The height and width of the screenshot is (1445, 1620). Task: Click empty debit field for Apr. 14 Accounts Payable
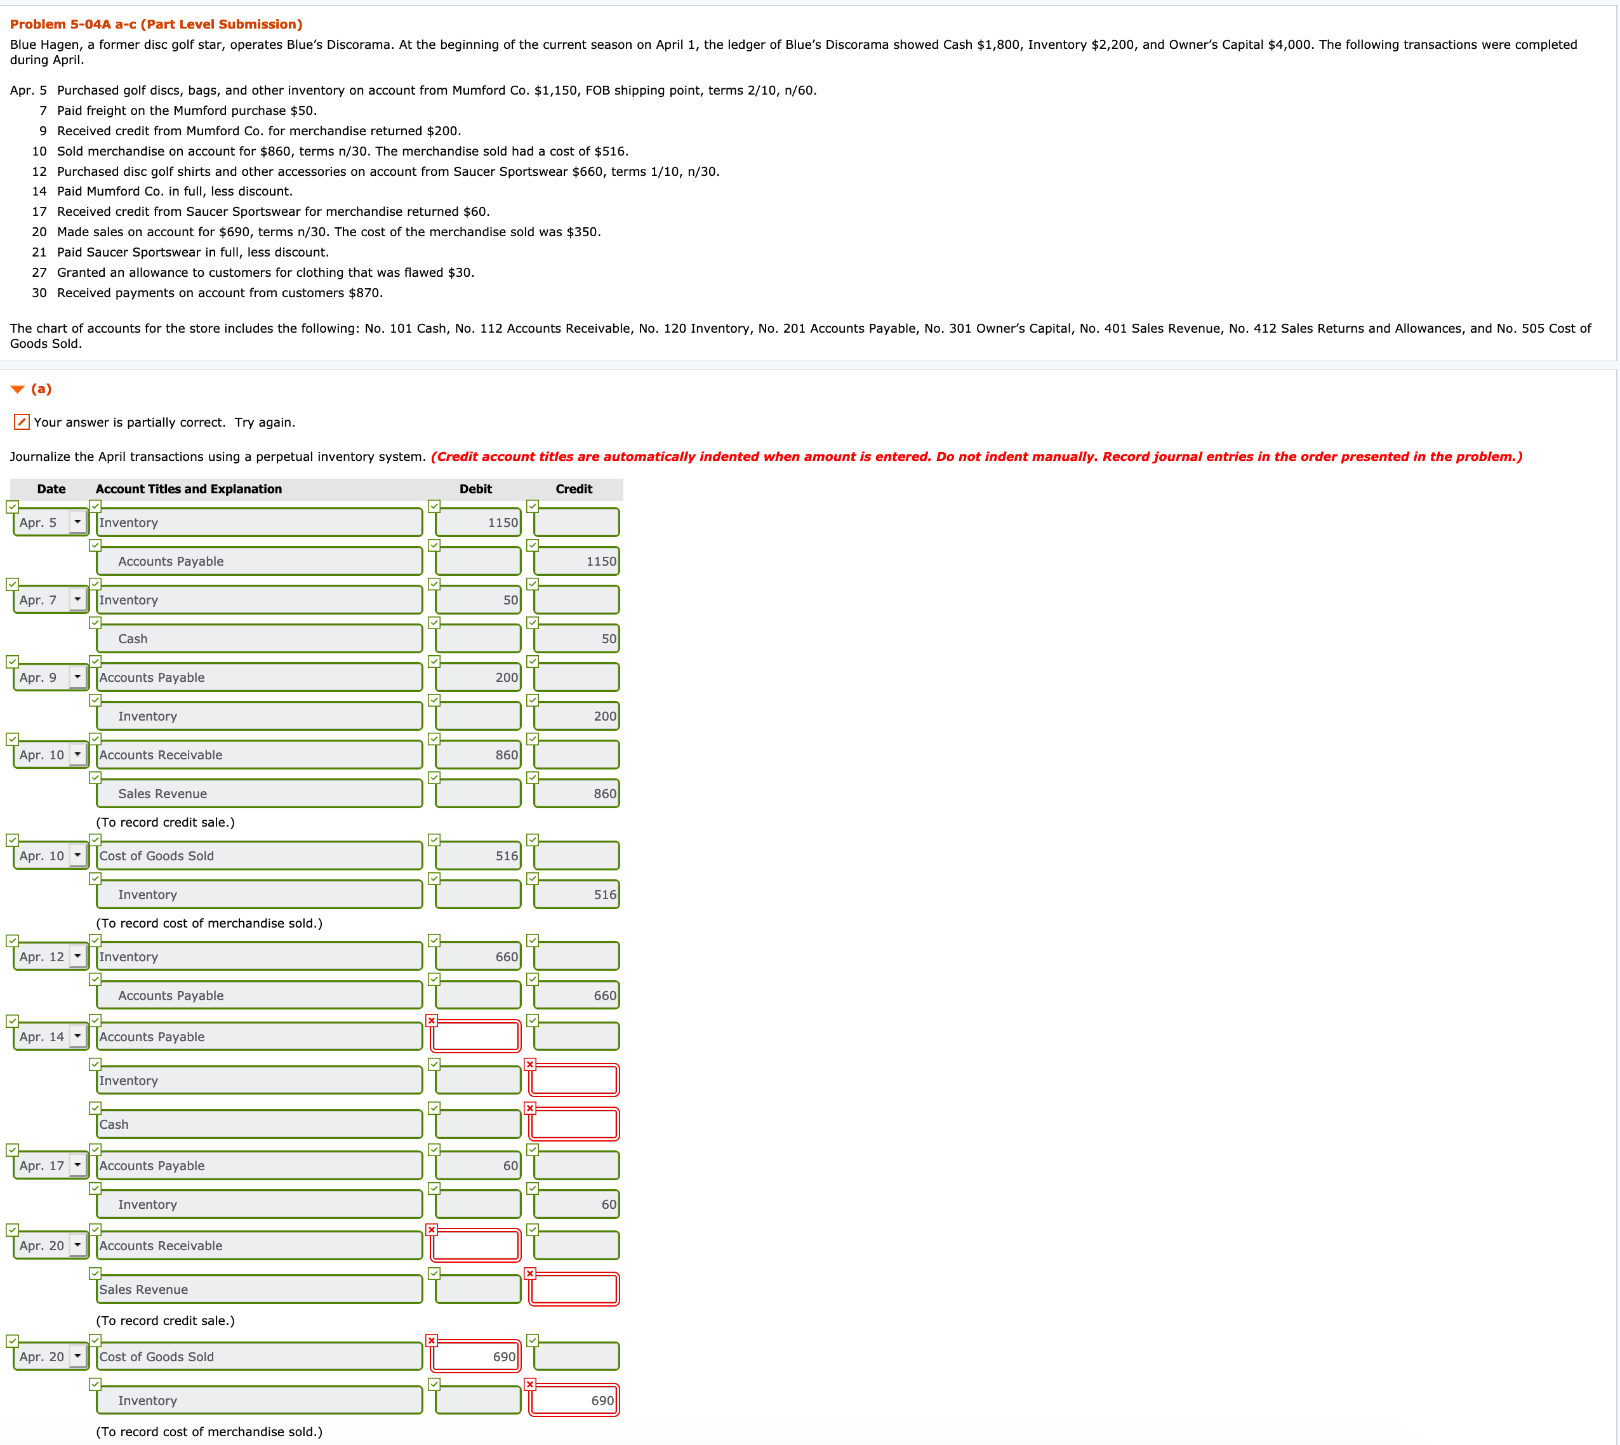click(x=475, y=1036)
